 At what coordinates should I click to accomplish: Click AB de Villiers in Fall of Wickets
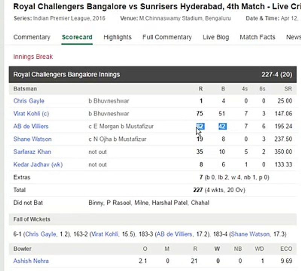tap(175, 234)
